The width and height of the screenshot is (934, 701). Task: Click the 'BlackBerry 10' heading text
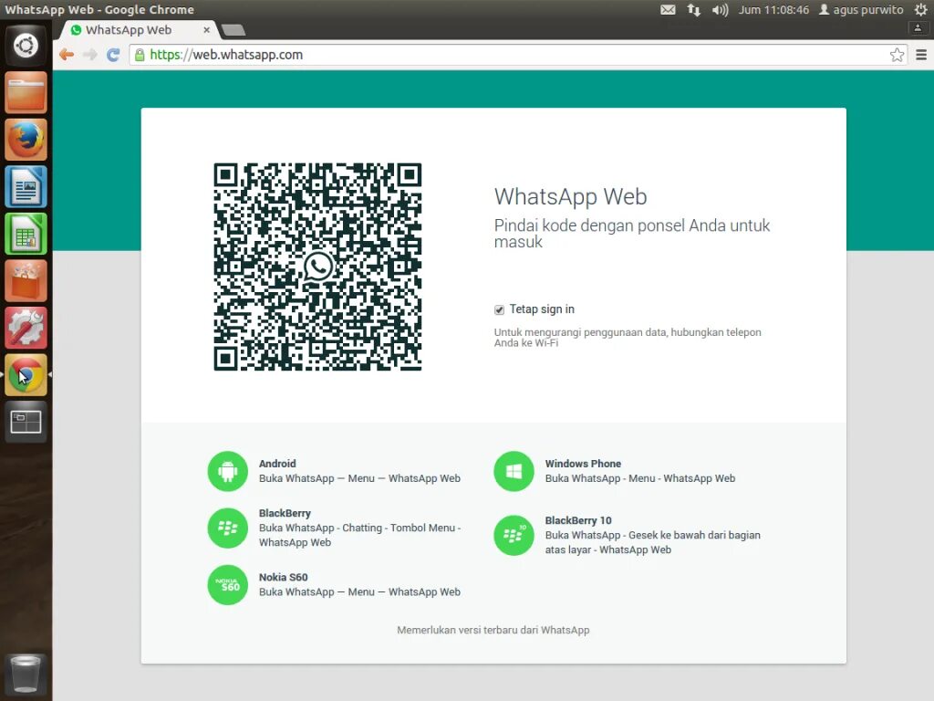[x=577, y=520]
